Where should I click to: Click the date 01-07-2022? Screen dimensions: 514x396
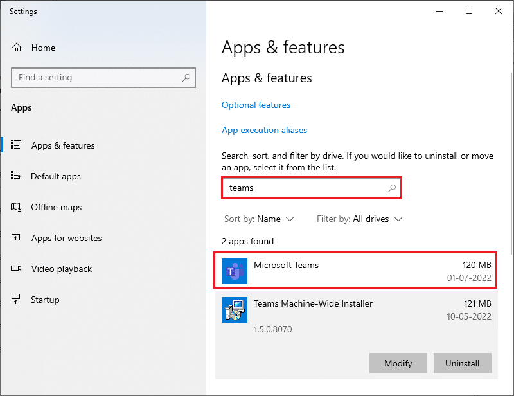tap(469, 278)
